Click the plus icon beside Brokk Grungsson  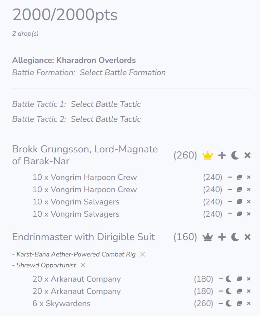tap(222, 155)
